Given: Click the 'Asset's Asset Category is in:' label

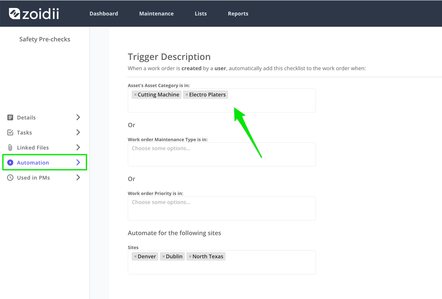Looking at the screenshot, I should pos(159,85).
